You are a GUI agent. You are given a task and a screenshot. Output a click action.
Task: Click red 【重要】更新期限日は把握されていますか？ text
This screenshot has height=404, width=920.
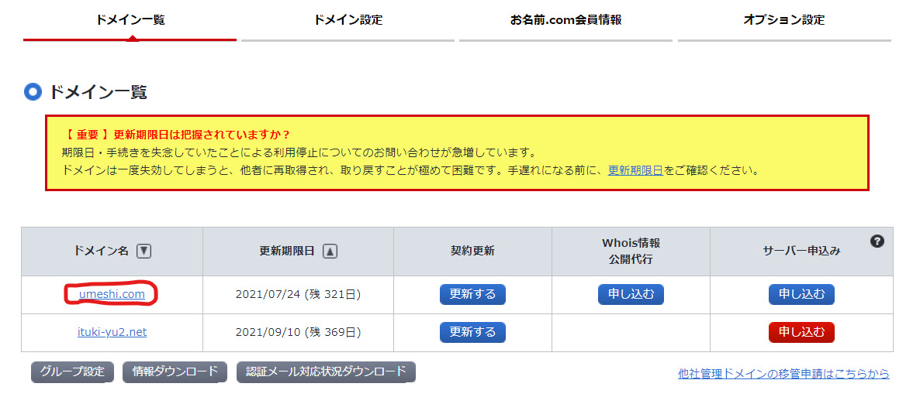click(176, 134)
